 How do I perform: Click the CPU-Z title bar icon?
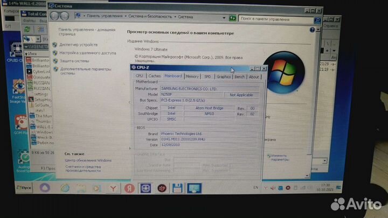[x=134, y=67]
